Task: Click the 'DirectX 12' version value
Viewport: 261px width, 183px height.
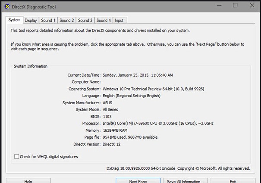Action: [x=112, y=144]
